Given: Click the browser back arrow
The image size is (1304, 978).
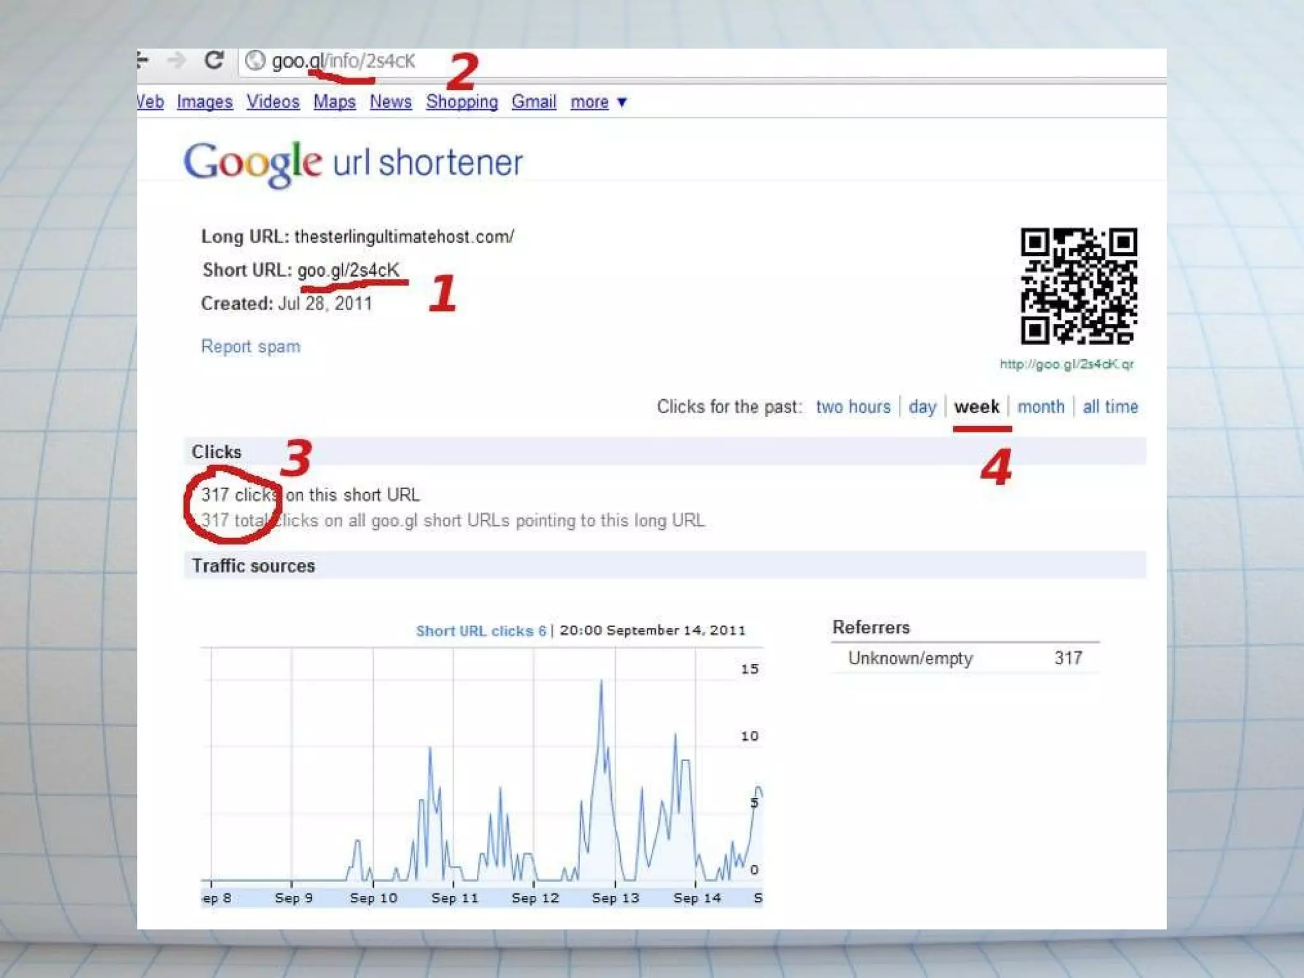Looking at the screenshot, I should tap(143, 60).
